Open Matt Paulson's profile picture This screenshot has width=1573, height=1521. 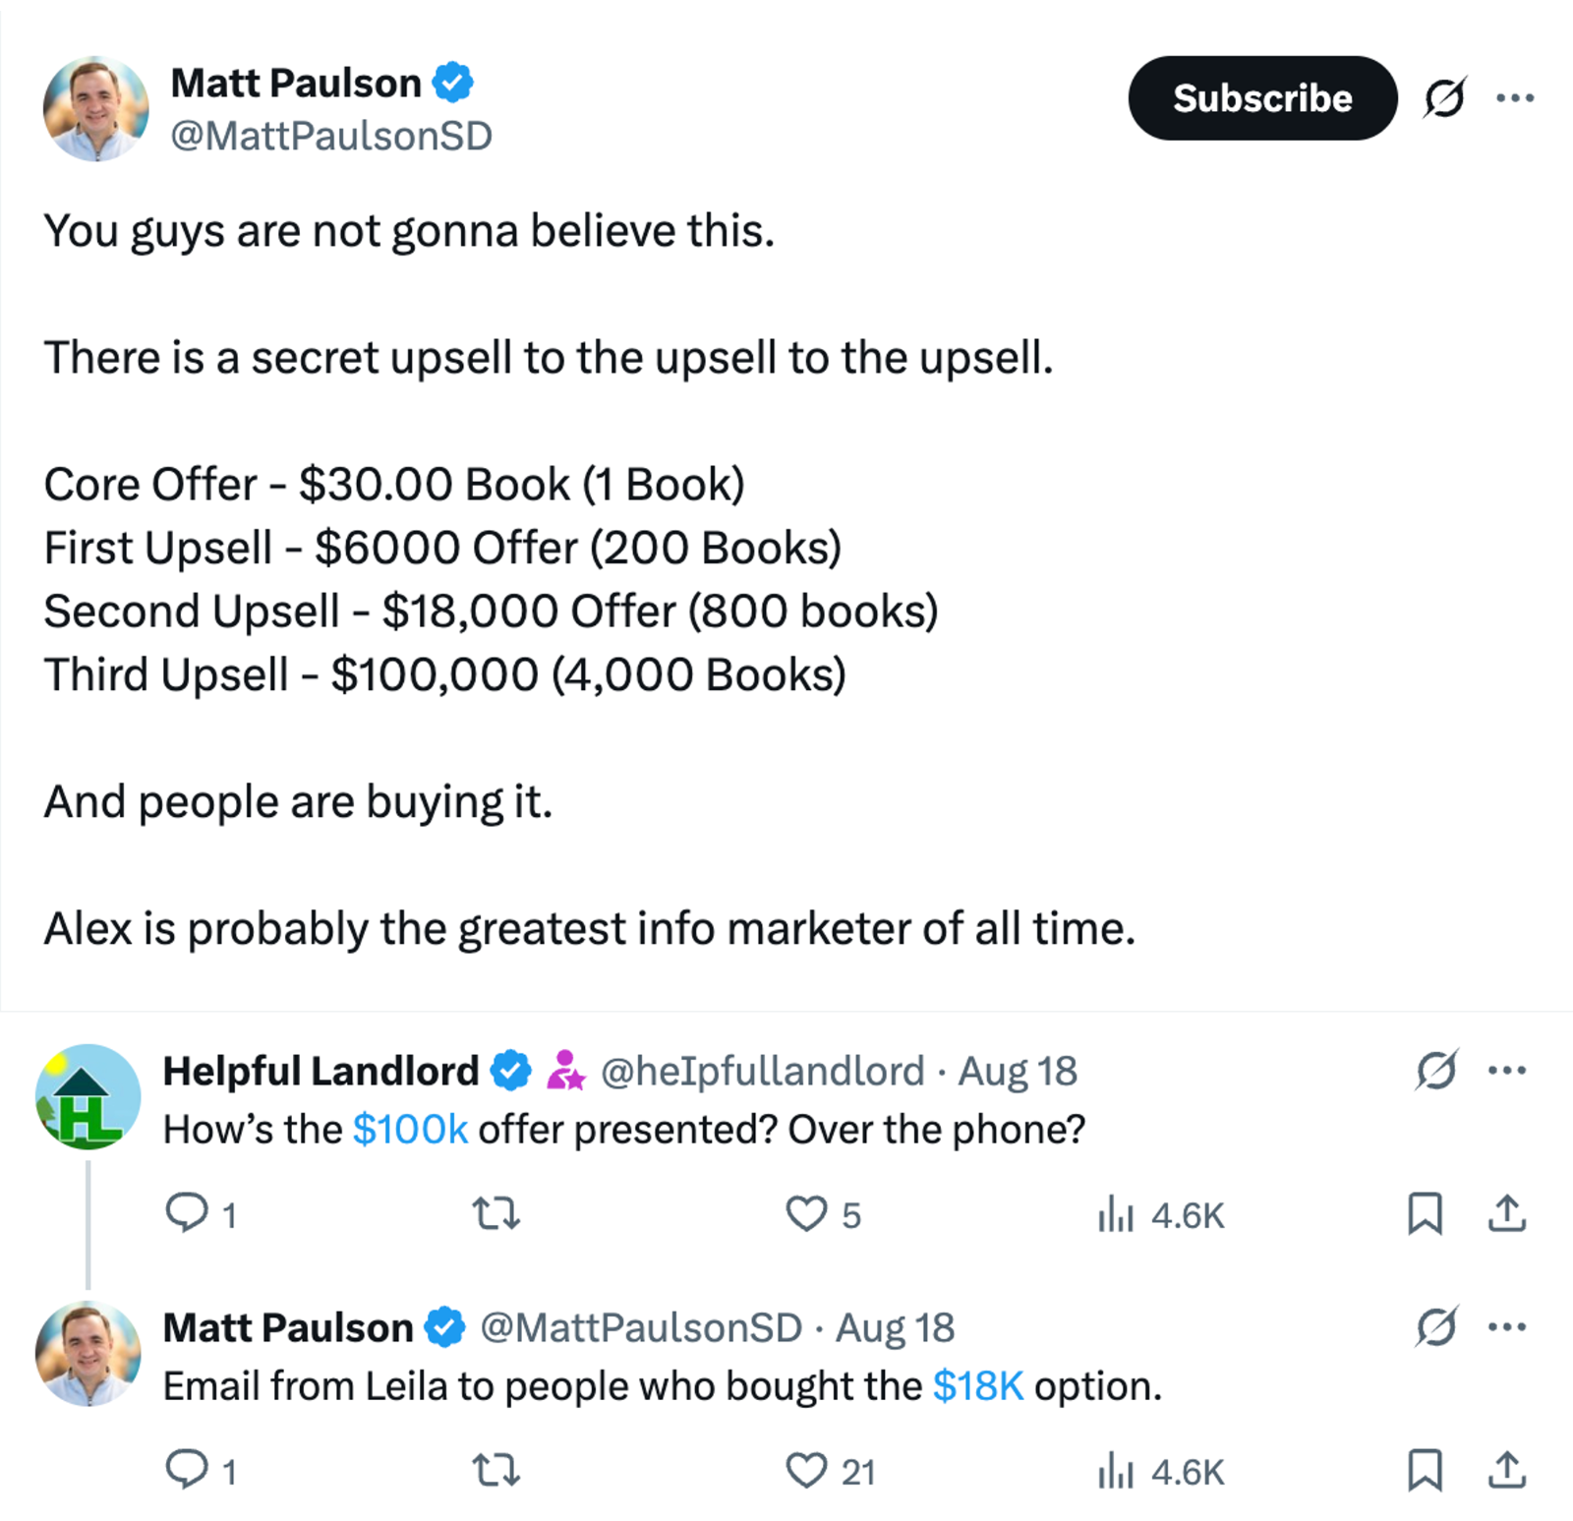click(x=96, y=106)
